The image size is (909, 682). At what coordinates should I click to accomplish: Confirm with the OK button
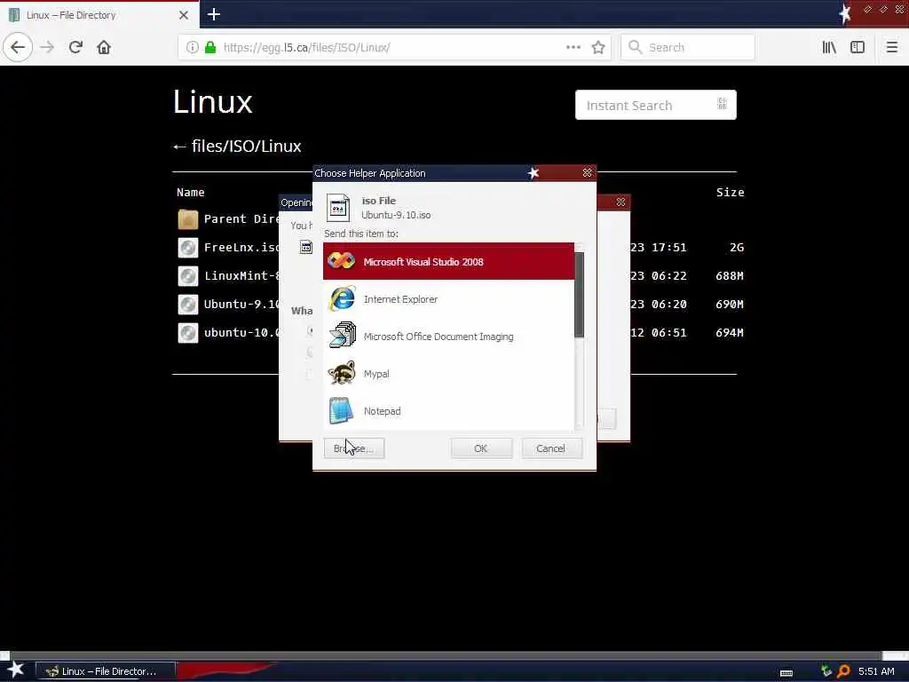(x=481, y=448)
